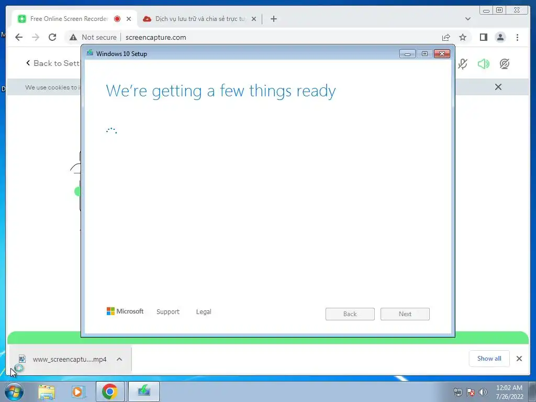Open Chrome three-dot menu
This screenshot has height=402, width=536.
click(x=517, y=37)
